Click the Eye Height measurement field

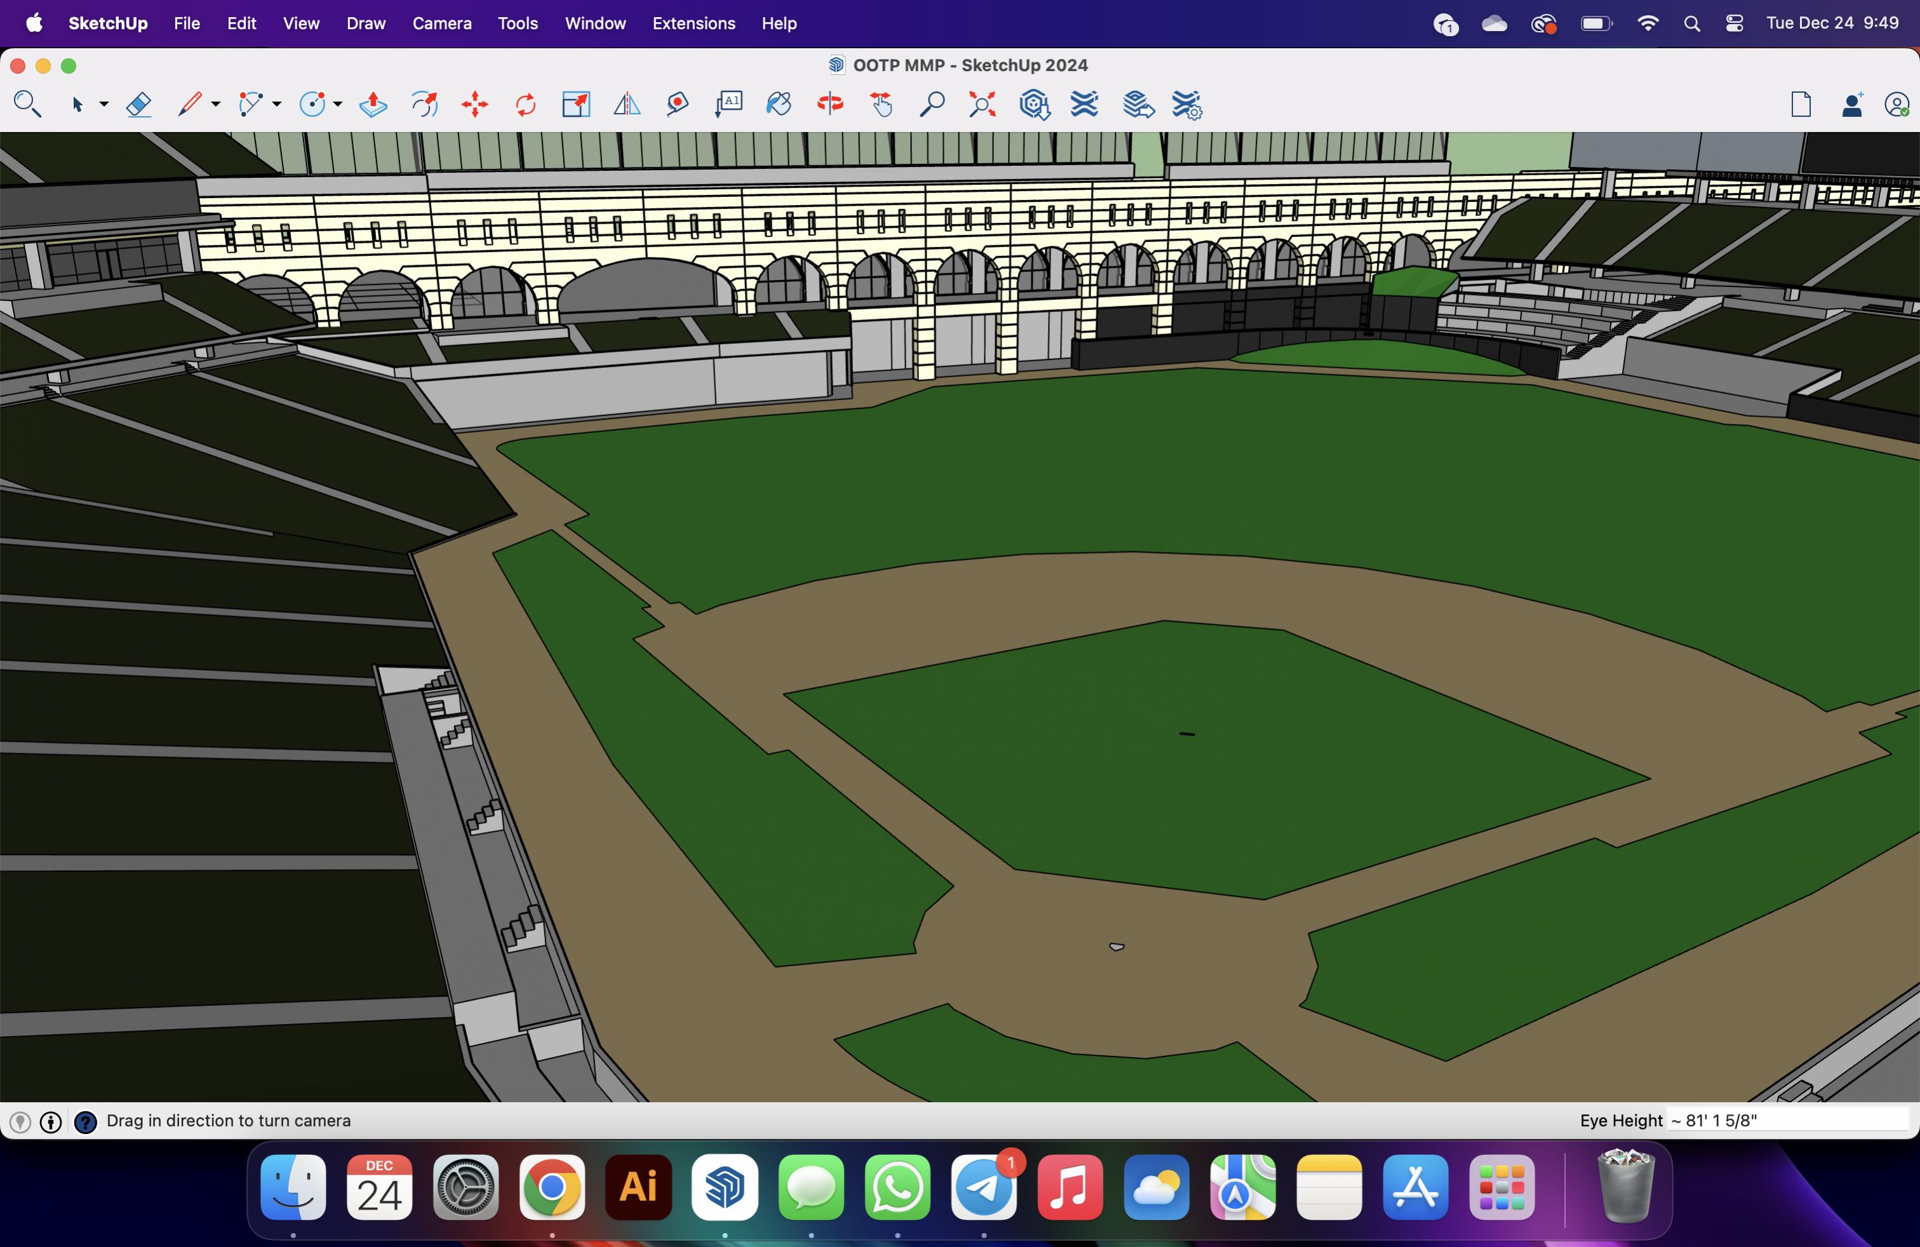tap(1789, 1121)
